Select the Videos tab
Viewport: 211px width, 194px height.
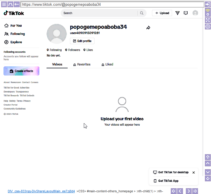[57, 65]
